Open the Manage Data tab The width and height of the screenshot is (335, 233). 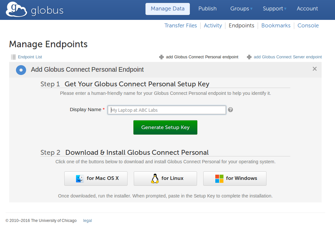[x=168, y=9]
